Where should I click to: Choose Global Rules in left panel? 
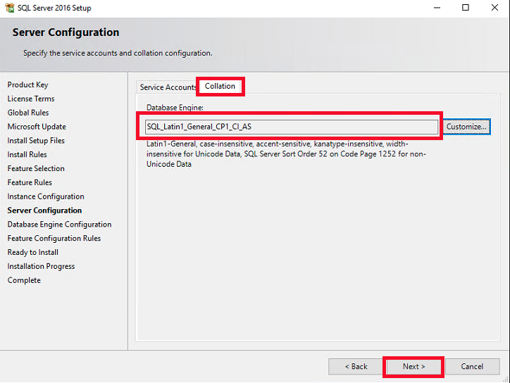pyautogui.click(x=28, y=113)
